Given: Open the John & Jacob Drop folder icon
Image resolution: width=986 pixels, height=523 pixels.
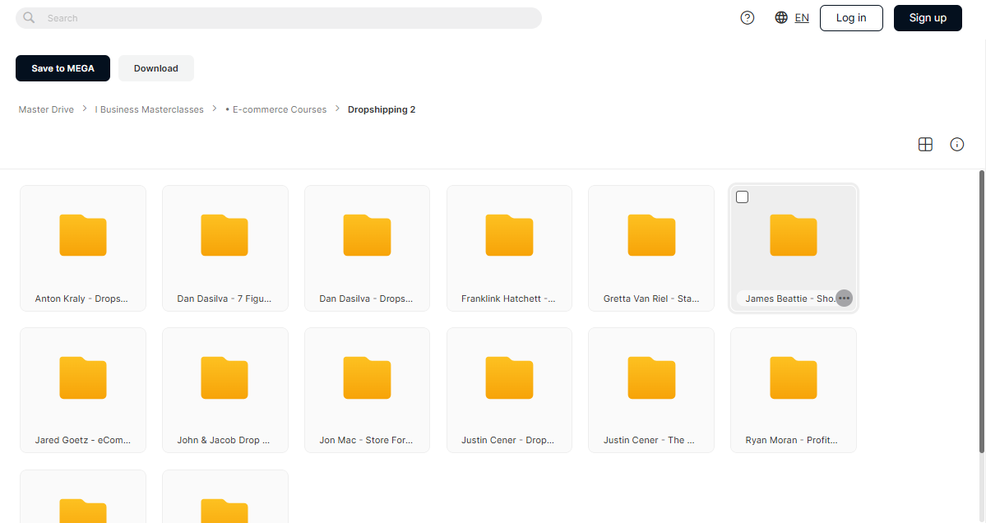Looking at the screenshot, I should (225, 377).
